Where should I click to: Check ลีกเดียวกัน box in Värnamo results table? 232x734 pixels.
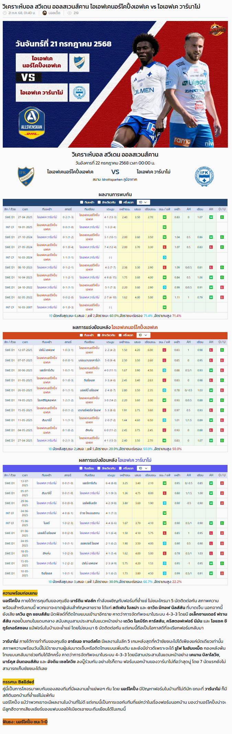pyautogui.click(x=99, y=468)
